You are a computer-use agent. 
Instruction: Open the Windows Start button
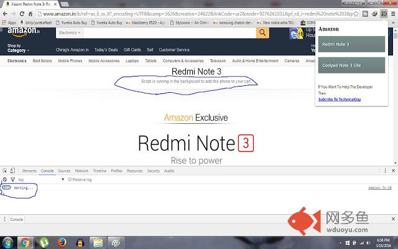pos(8,243)
